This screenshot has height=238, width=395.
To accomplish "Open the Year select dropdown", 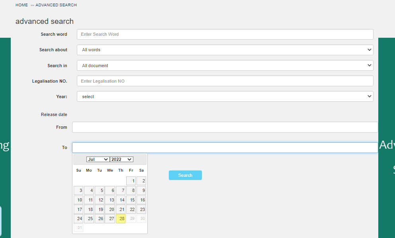I will coord(225,97).
